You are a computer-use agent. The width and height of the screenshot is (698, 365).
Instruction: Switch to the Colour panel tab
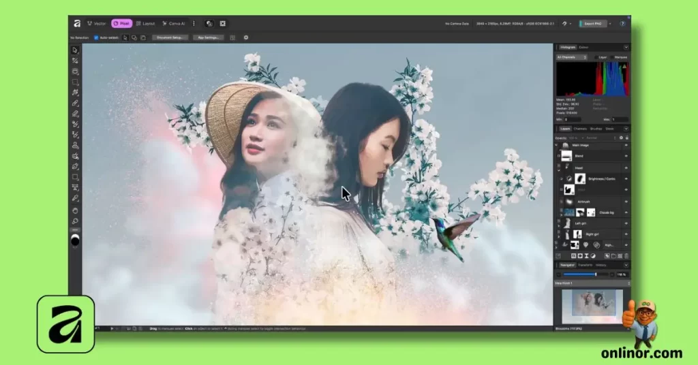tap(583, 47)
